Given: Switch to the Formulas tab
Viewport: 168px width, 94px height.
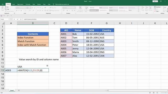Looking at the screenshot, I should (x=28, y=4).
